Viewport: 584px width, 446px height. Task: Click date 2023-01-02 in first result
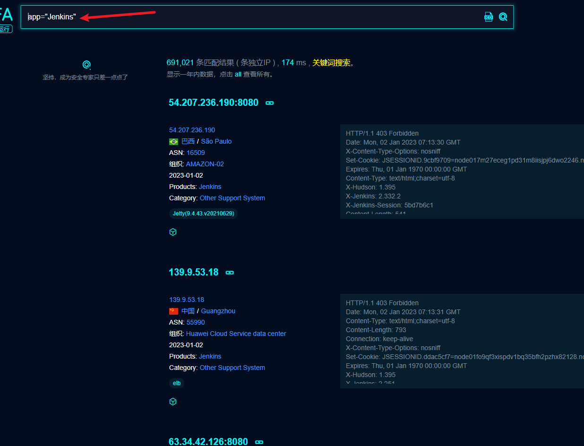click(x=186, y=175)
